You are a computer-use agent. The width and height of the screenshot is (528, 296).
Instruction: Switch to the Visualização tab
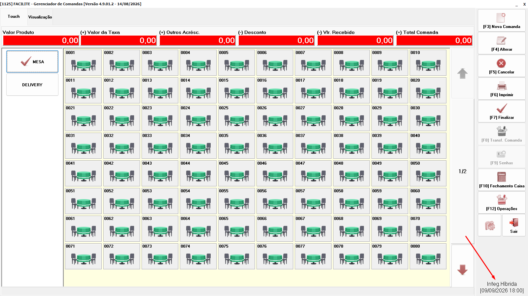[x=40, y=17]
